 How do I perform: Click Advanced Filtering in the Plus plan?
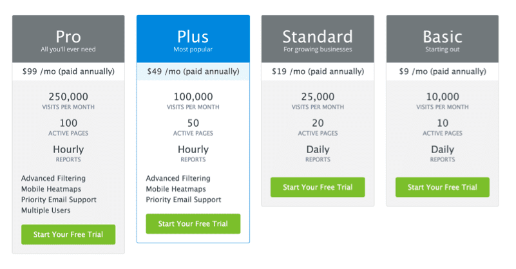178,178
